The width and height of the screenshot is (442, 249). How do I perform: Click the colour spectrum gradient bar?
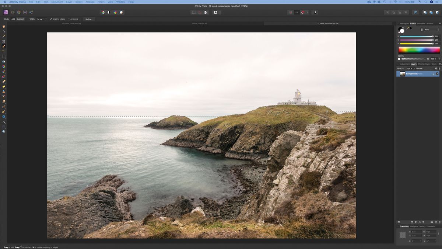click(419, 50)
